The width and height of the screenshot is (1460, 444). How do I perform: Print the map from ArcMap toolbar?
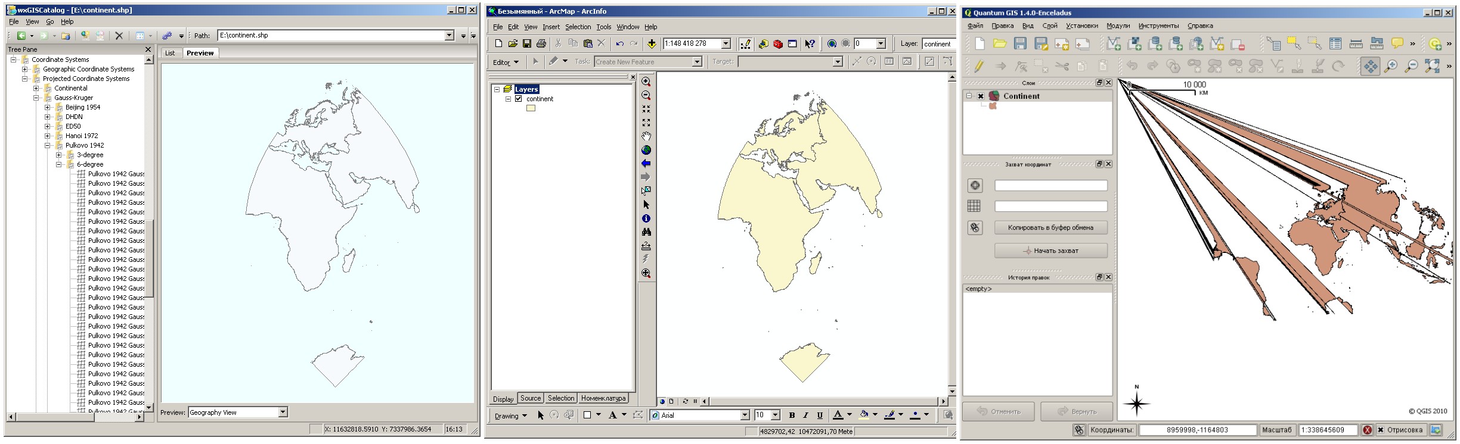click(541, 43)
